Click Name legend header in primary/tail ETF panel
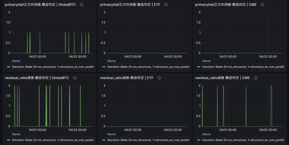This screenshot has width=289, height=145. click(x=111, y=61)
